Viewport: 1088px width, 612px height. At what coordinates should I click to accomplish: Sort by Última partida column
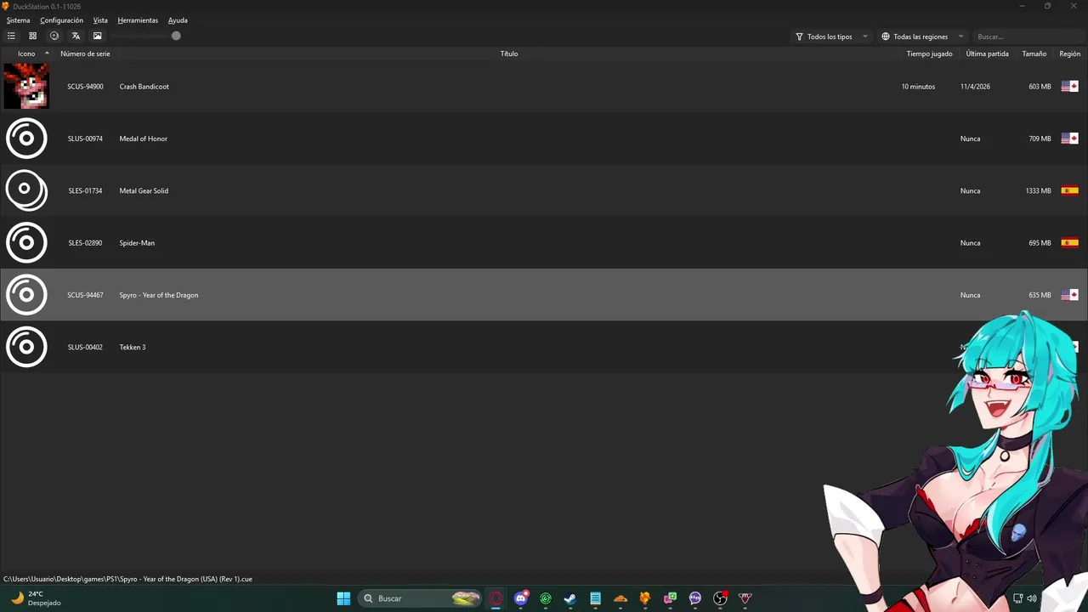point(987,54)
